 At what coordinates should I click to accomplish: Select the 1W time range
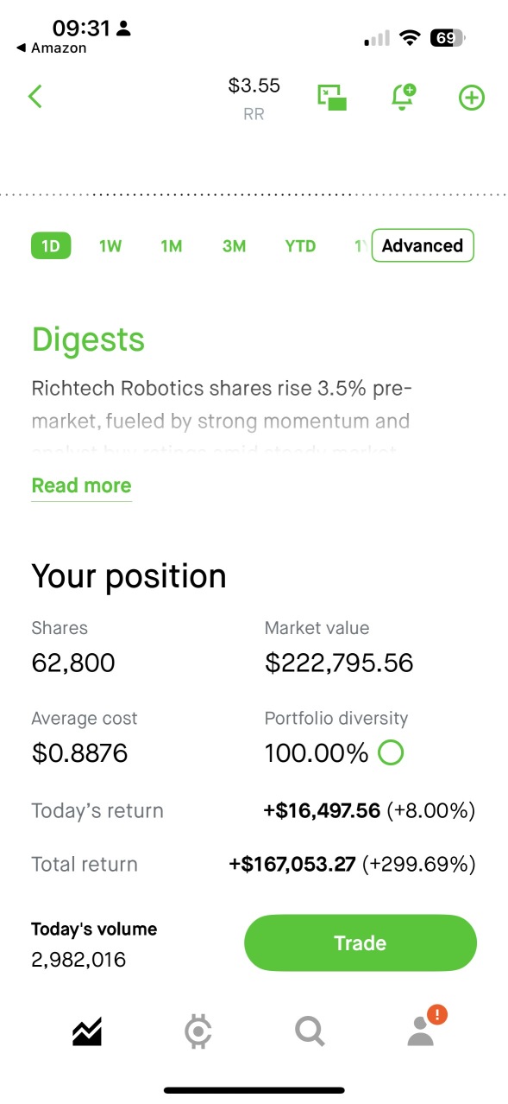click(x=110, y=246)
